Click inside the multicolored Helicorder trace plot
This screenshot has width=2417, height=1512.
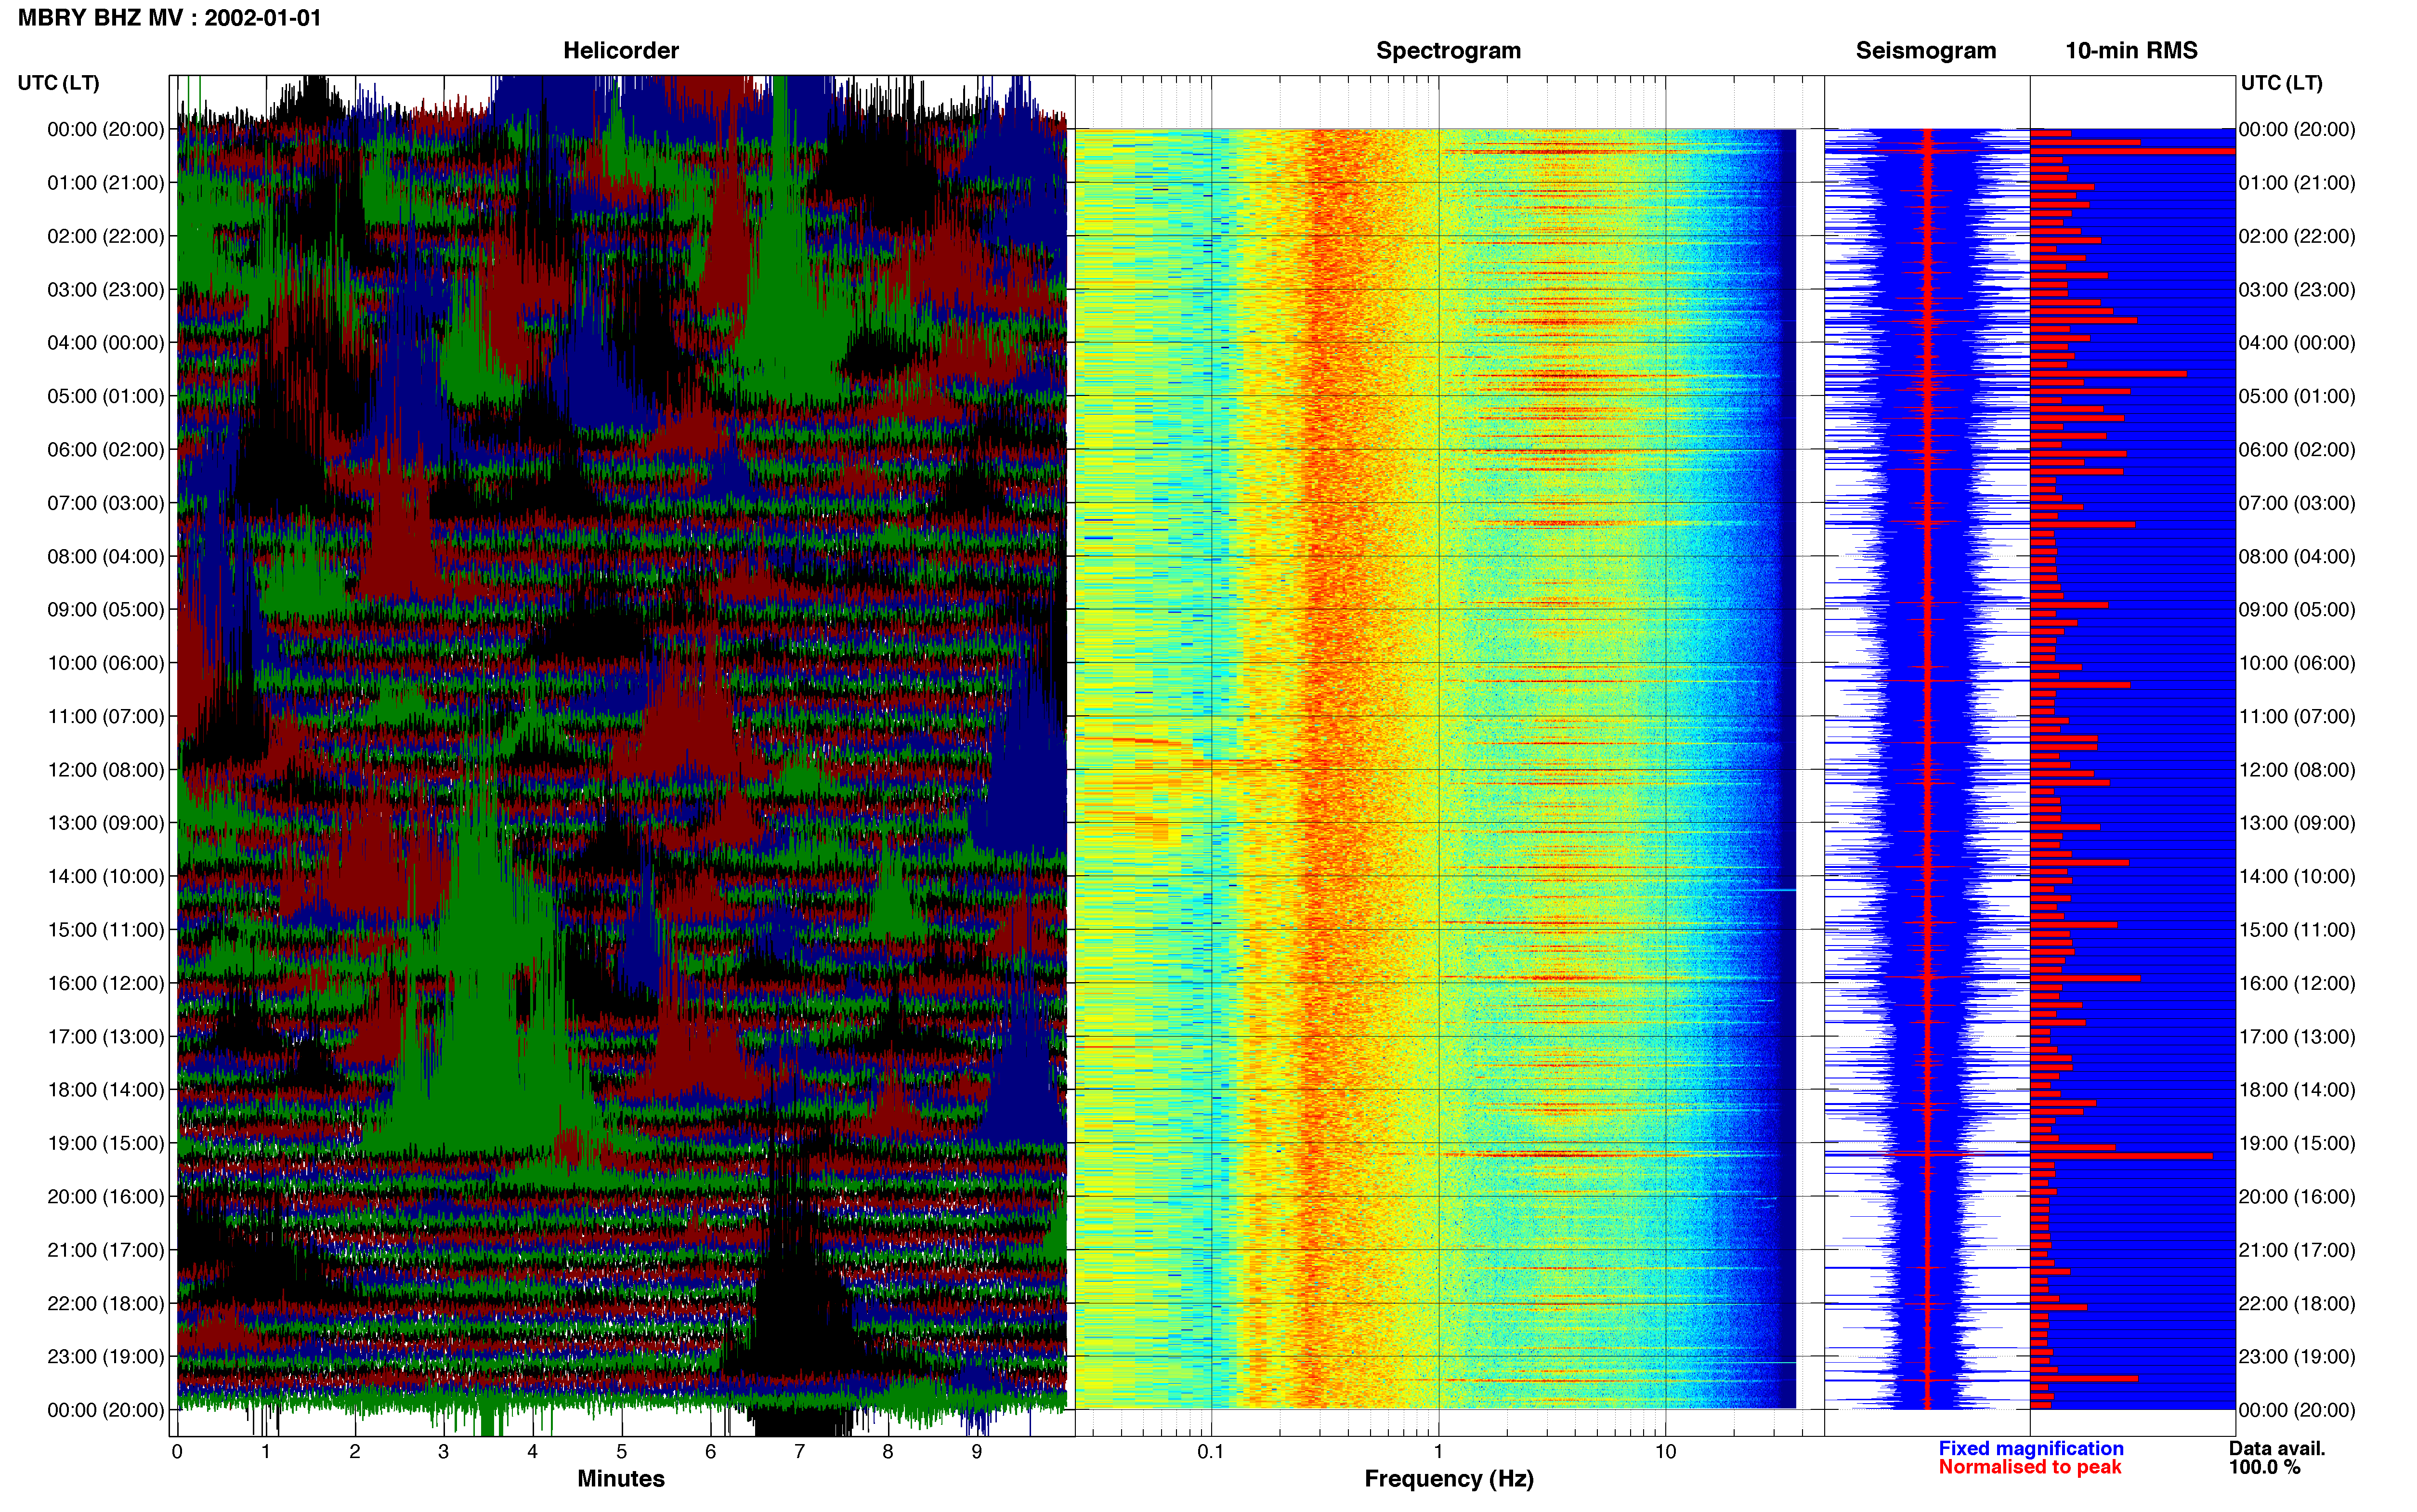pyautogui.click(x=622, y=756)
